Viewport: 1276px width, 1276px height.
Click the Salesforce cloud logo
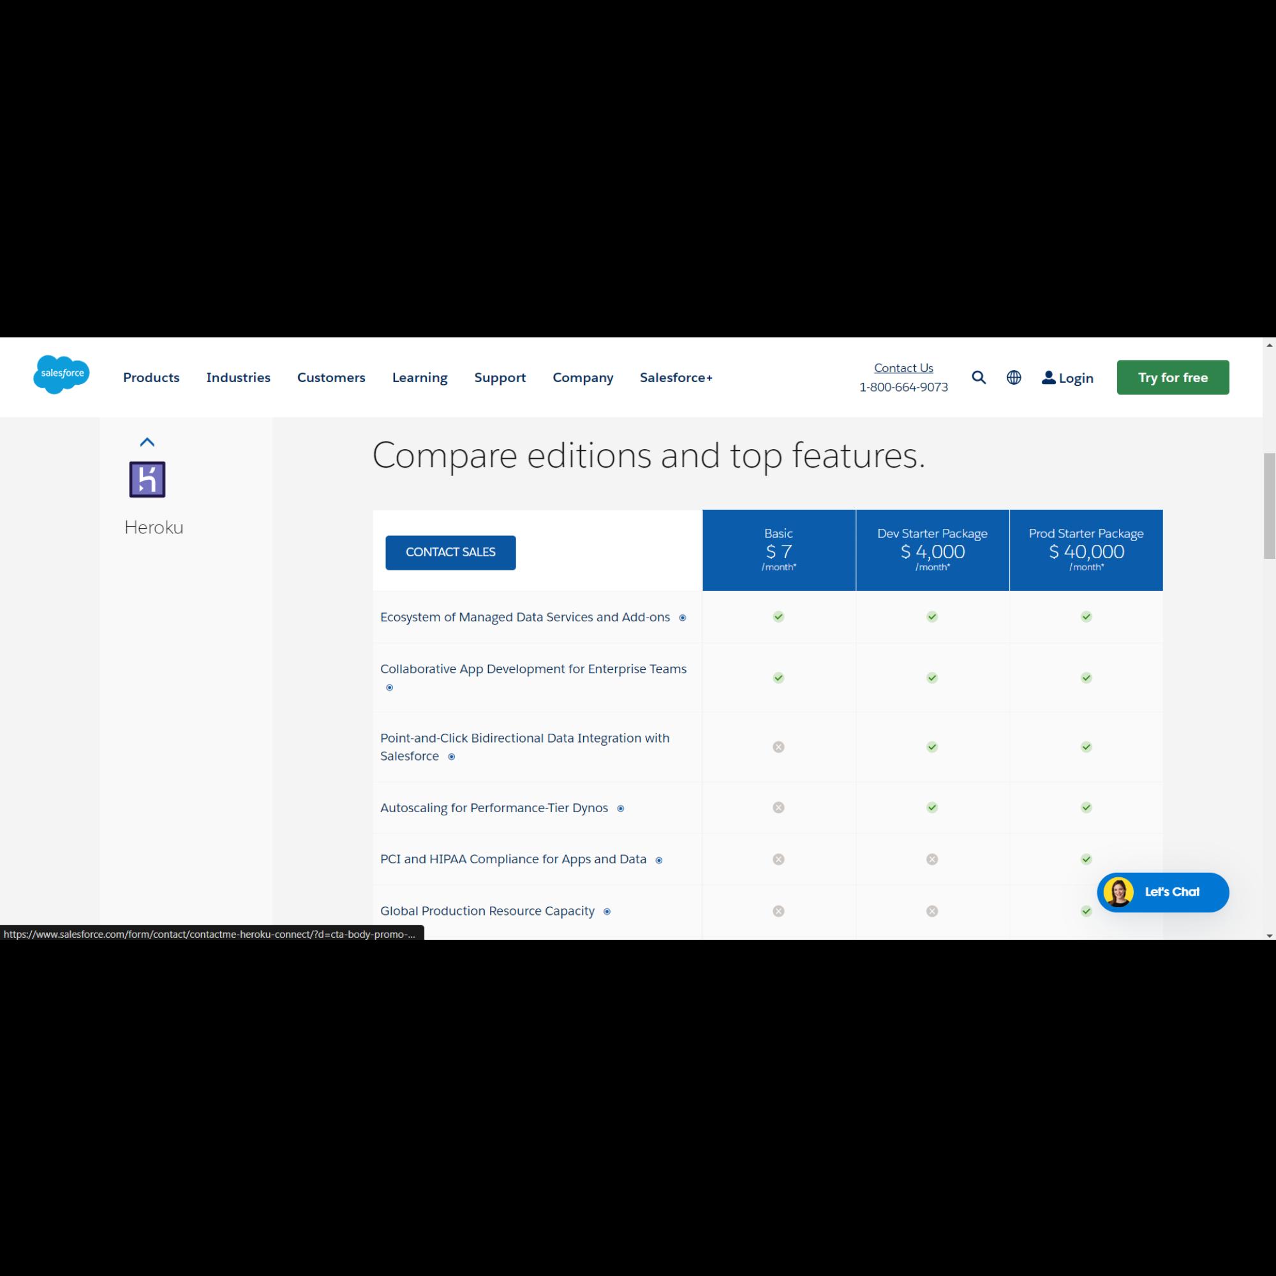(x=61, y=375)
